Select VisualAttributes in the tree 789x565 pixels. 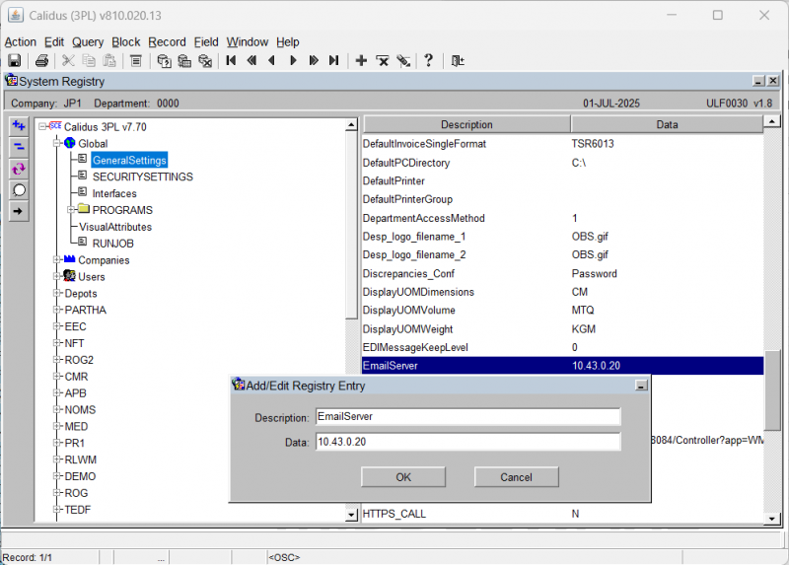click(x=115, y=227)
